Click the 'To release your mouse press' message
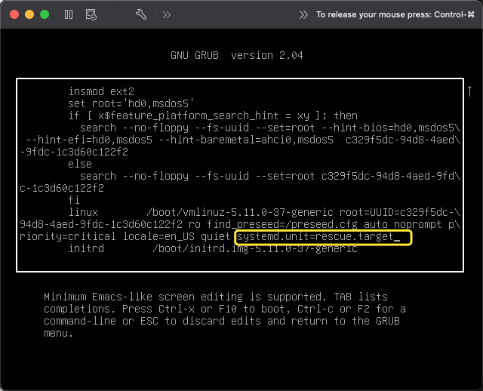 pyautogui.click(x=395, y=14)
